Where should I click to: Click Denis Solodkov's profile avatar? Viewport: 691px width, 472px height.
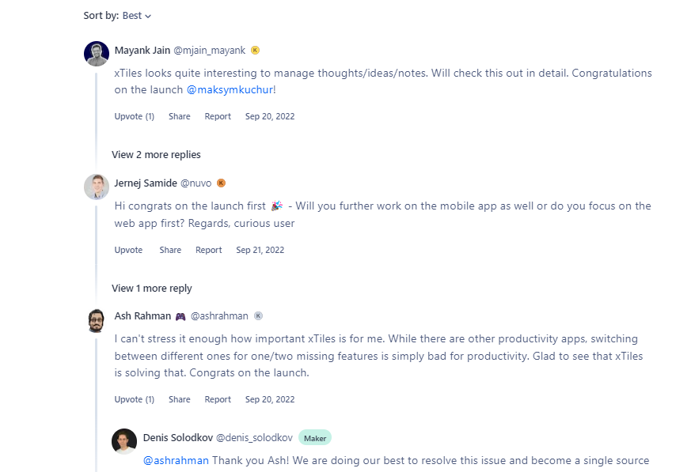pos(124,442)
